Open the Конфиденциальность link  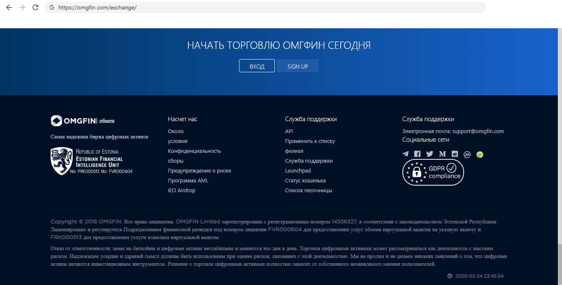[194, 151]
